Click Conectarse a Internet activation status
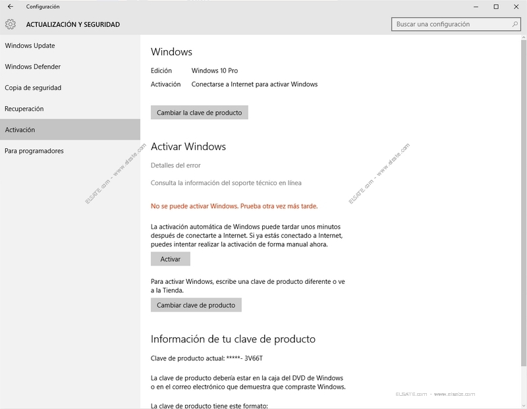The height and width of the screenshot is (409, 527). pyautogui.click(x=254, y=84)
